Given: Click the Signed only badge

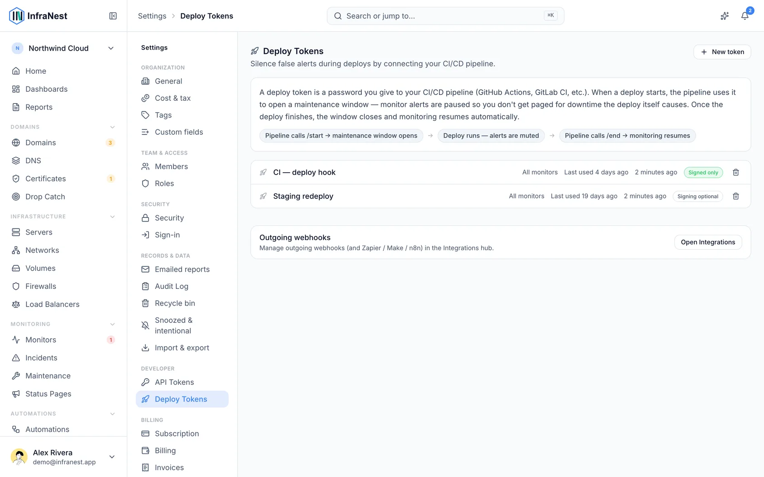Looking at the screenshot, I should click(x=703, y=172).
